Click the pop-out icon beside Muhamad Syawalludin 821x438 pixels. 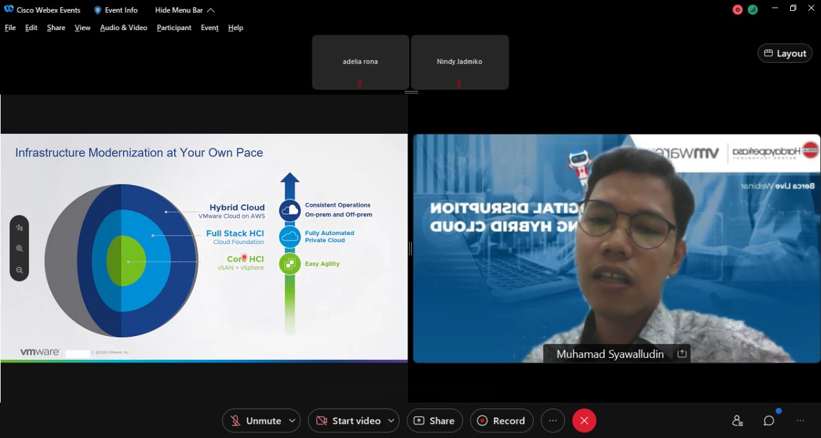tap(682, 353)
